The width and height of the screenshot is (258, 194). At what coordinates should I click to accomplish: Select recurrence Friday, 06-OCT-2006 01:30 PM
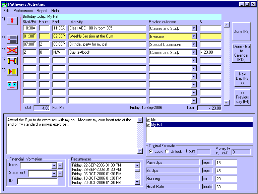click(96, 174)
